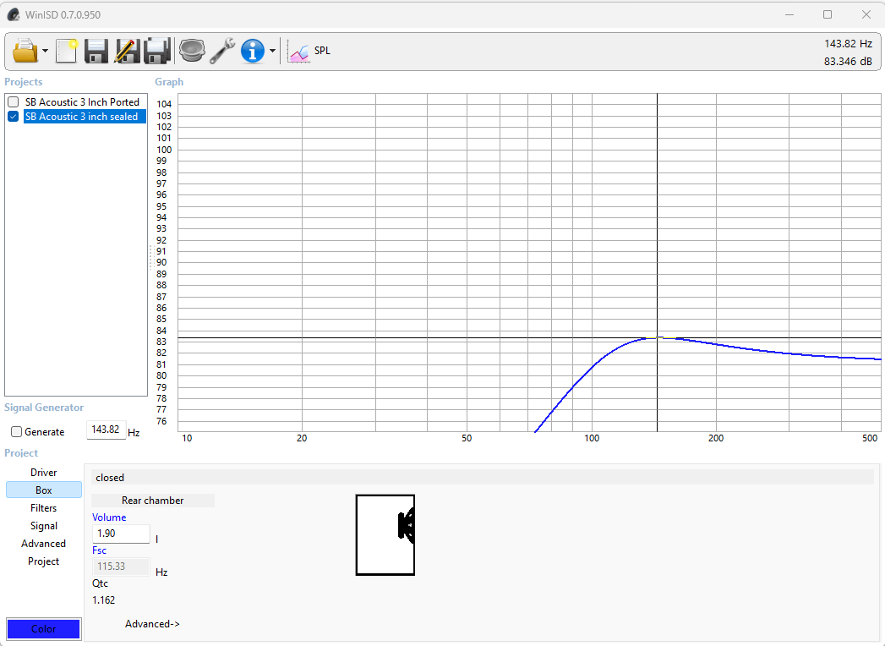The height and width of the screenshot is (646, 885).
Task: Click the closed box diagram thumbnail
Action: 385,534
